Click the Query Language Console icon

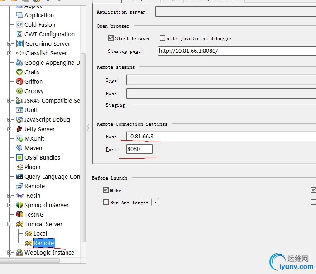point(19,176)
